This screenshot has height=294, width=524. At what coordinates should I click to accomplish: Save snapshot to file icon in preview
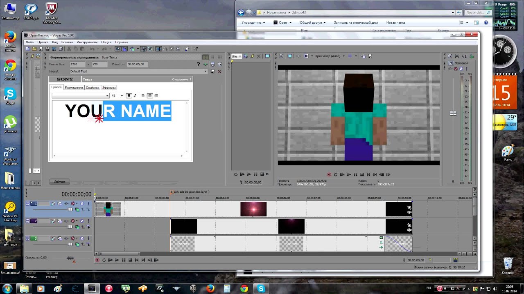point(370,56)
